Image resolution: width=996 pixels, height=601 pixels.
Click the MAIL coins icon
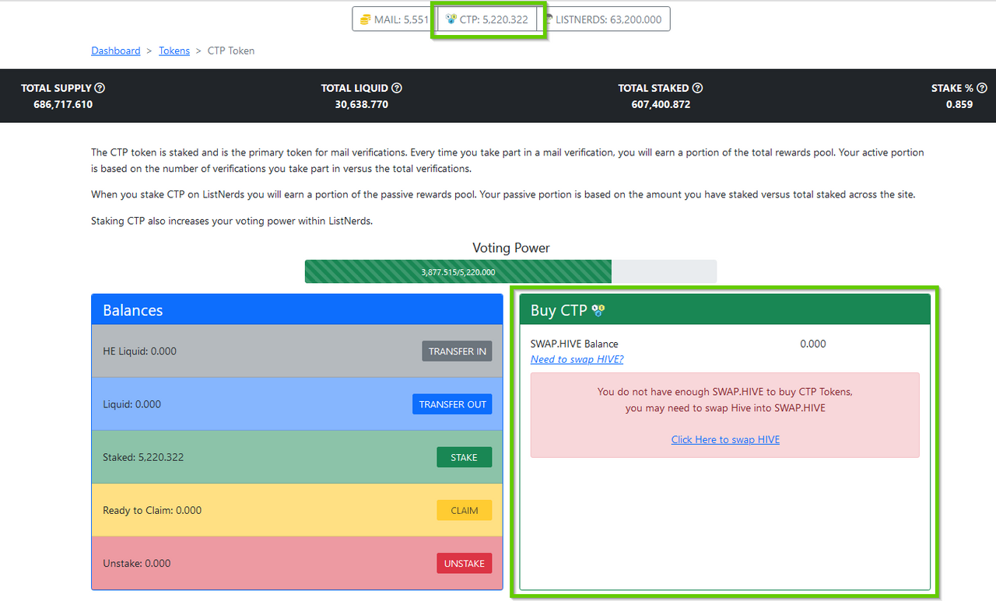click(366, 19)
